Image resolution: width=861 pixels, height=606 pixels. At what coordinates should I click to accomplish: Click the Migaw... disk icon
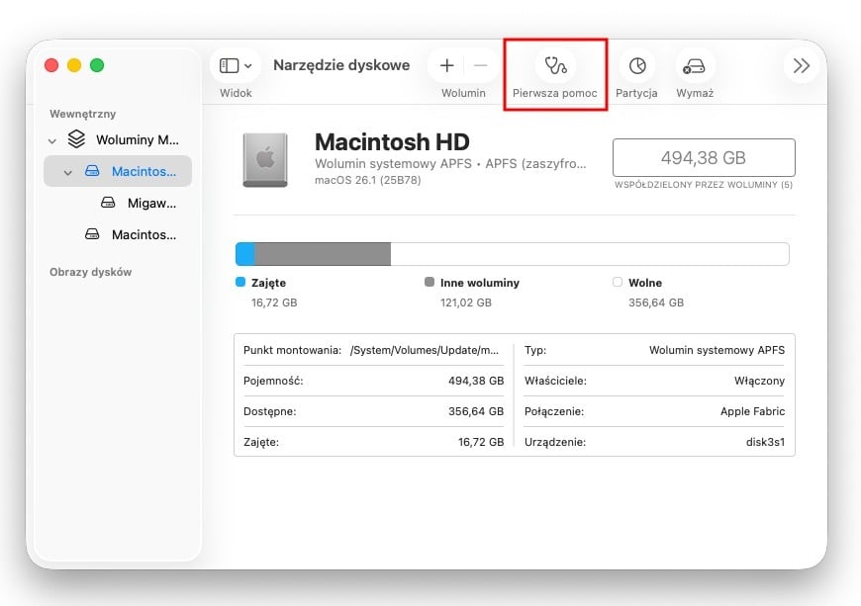pyautogui.click(x=108, y=203)
